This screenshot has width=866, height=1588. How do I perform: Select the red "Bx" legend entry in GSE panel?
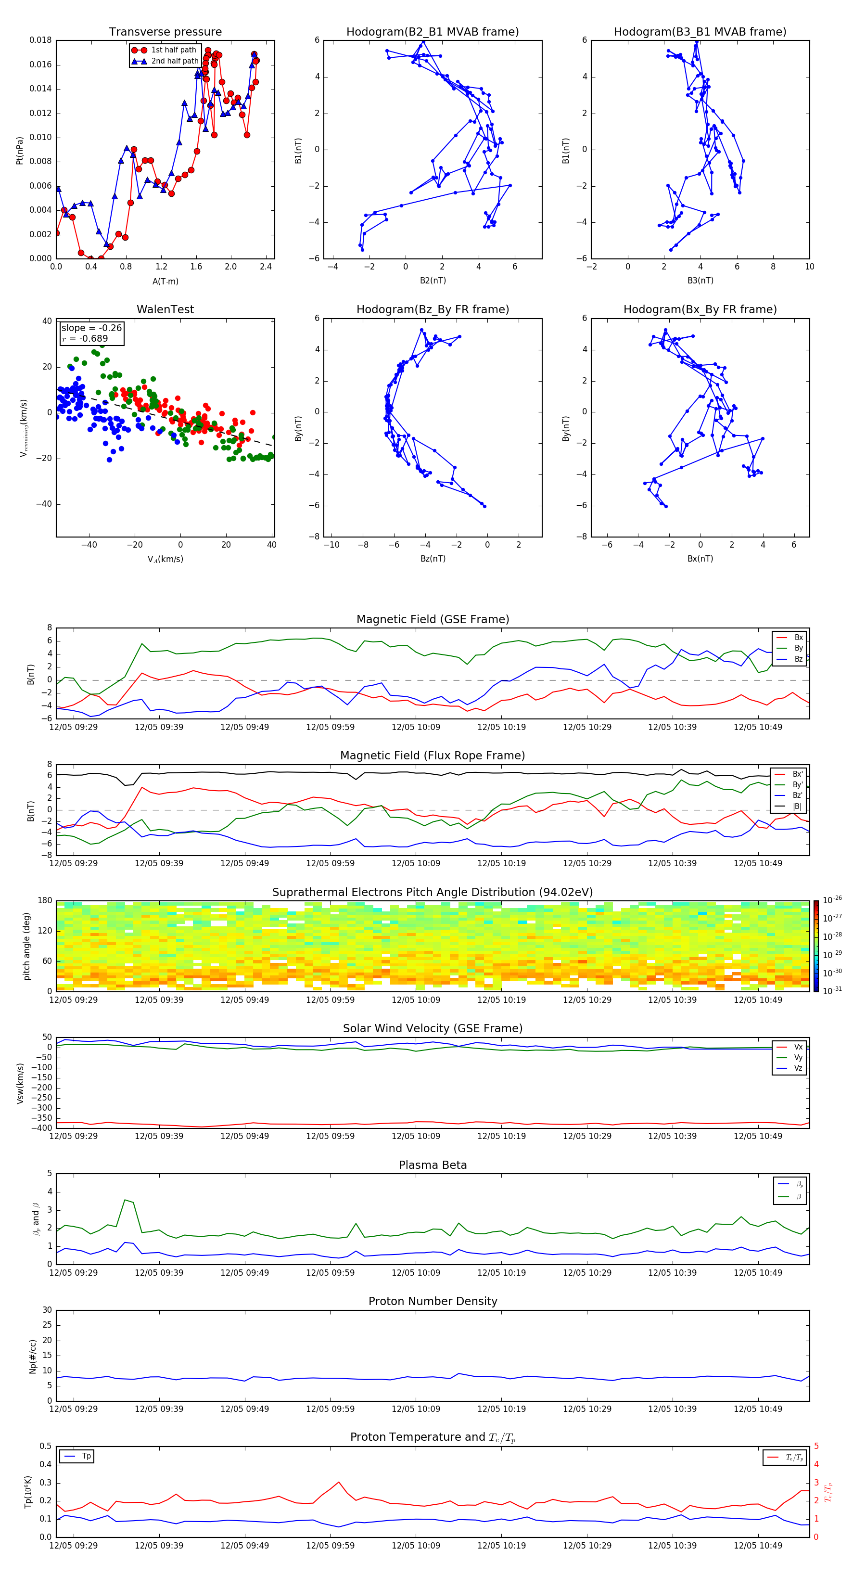coord(790,638)
